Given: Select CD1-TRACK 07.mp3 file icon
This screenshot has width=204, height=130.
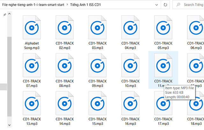Looking at the screenshot, I should (32, 65).
